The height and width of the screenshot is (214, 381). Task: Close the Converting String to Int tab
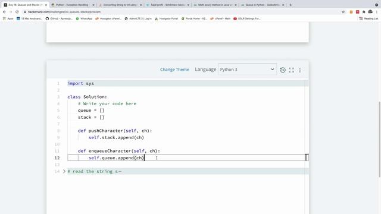tap(140, 5)
